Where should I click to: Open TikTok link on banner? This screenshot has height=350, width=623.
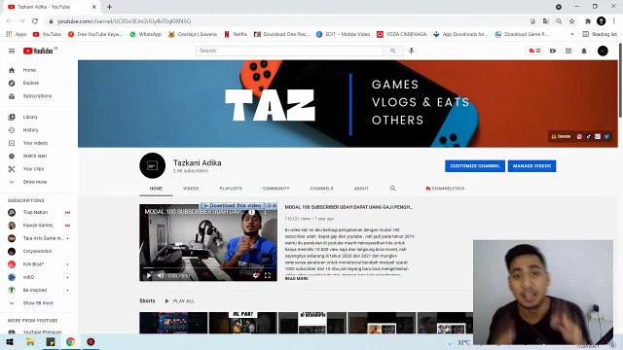(x=588, y=136)
